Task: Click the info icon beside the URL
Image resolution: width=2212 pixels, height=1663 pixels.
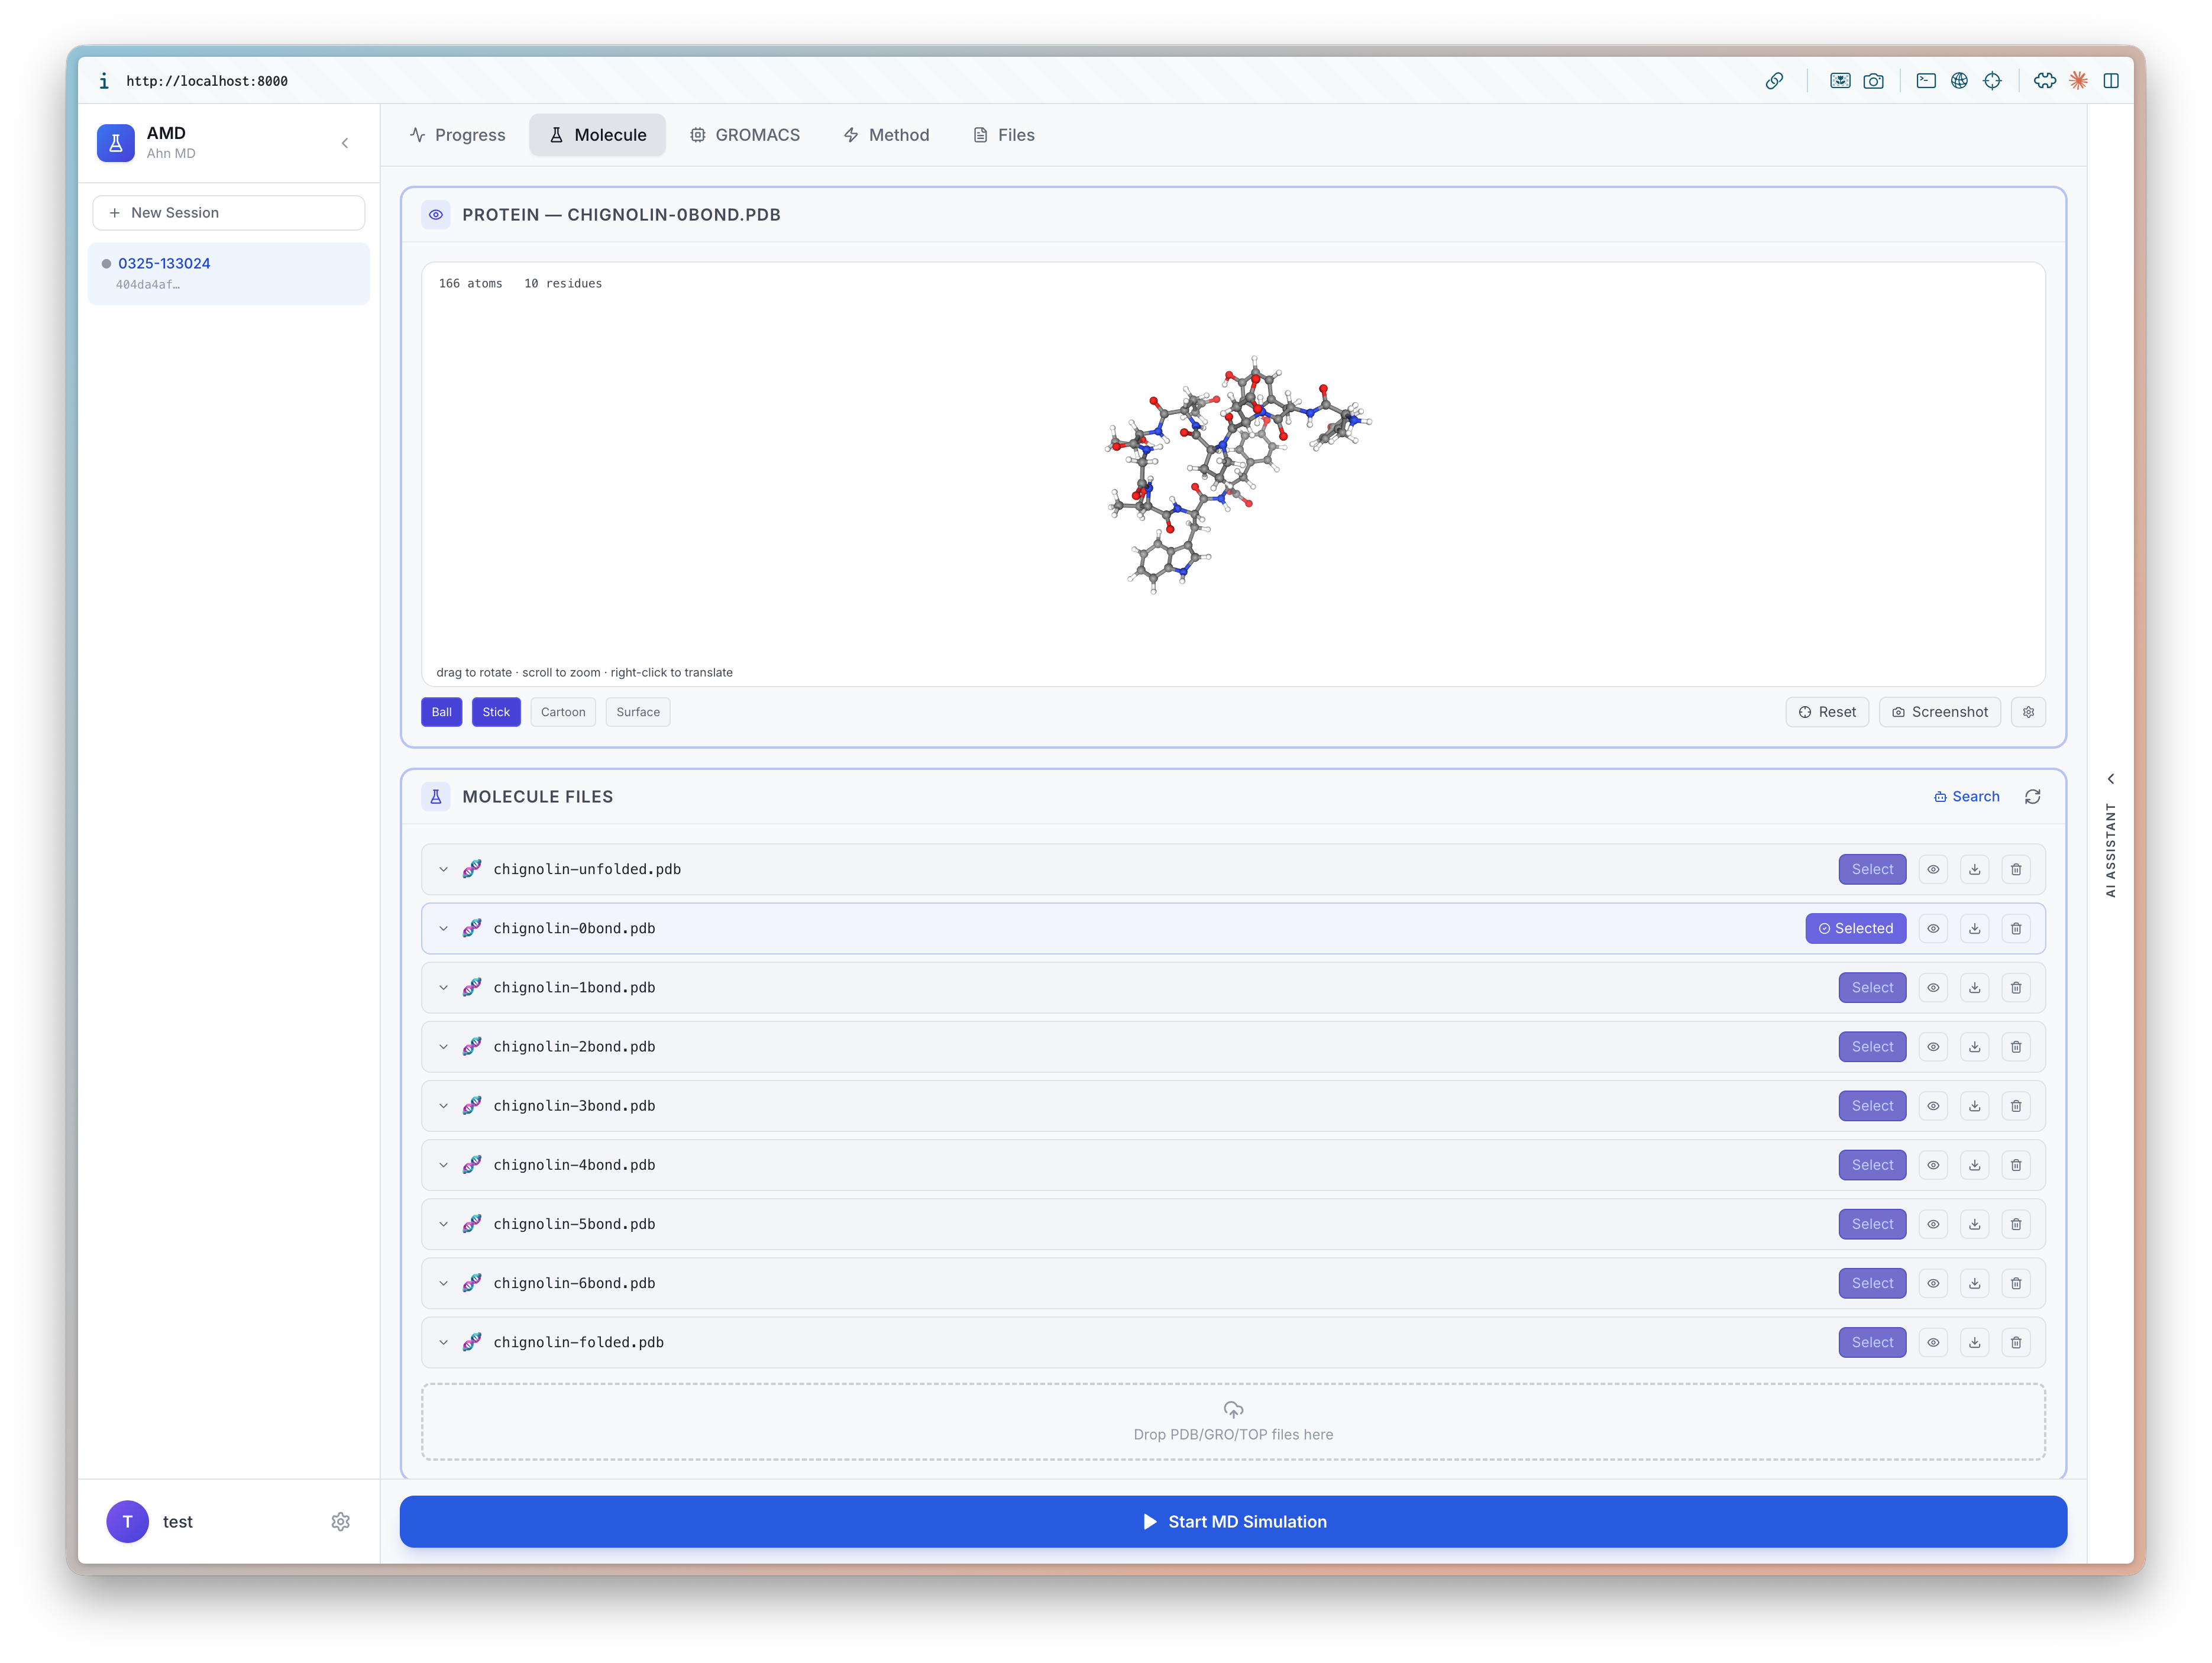Action: pyautogui.click(x=104, y=81)
